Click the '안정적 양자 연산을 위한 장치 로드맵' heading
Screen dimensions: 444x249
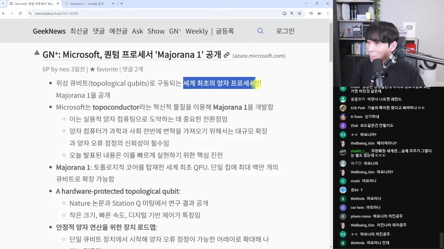click(x=106, y=227)
